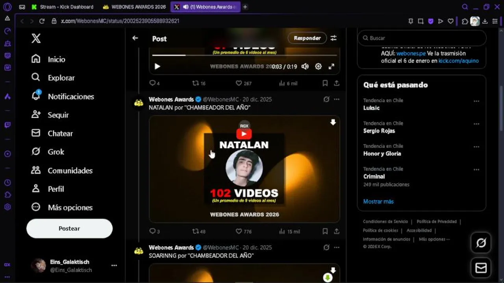
Task: Like the post with 267 likes
Action: [243, 83]
